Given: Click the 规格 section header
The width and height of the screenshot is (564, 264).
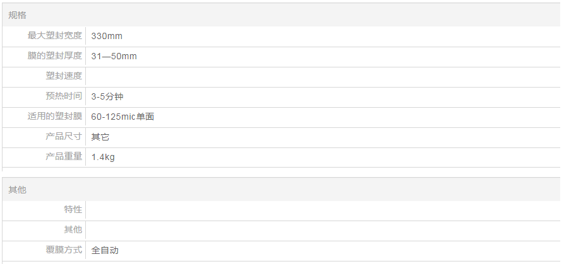Looking at the screenshot, I should click(18, 15).
